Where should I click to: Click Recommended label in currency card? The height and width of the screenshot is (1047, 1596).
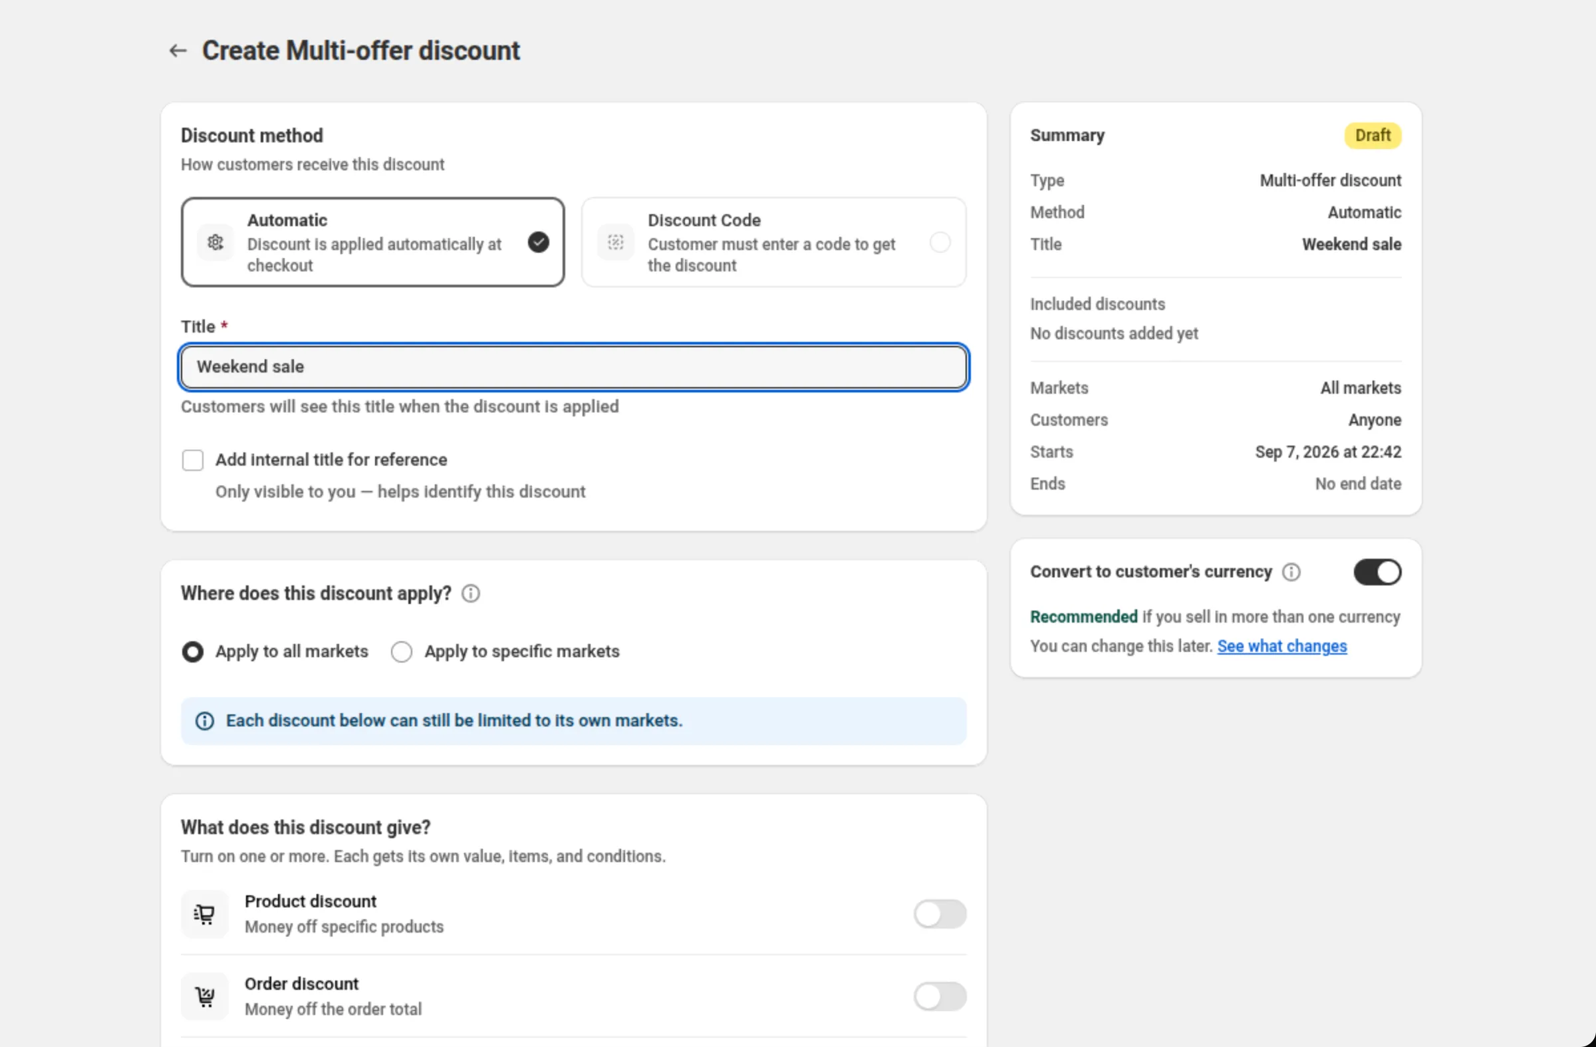point(1084,617)
